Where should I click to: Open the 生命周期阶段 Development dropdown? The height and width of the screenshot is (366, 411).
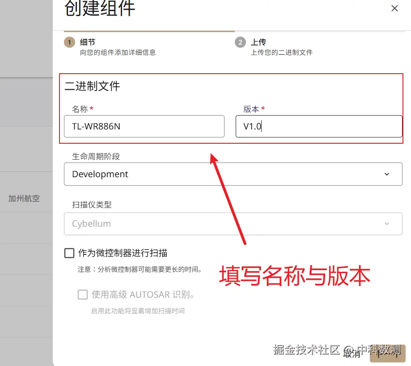pos(233,174)
